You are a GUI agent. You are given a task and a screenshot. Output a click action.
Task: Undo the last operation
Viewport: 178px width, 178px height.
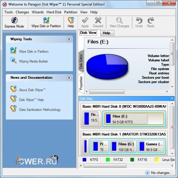[x=139, y=23]
